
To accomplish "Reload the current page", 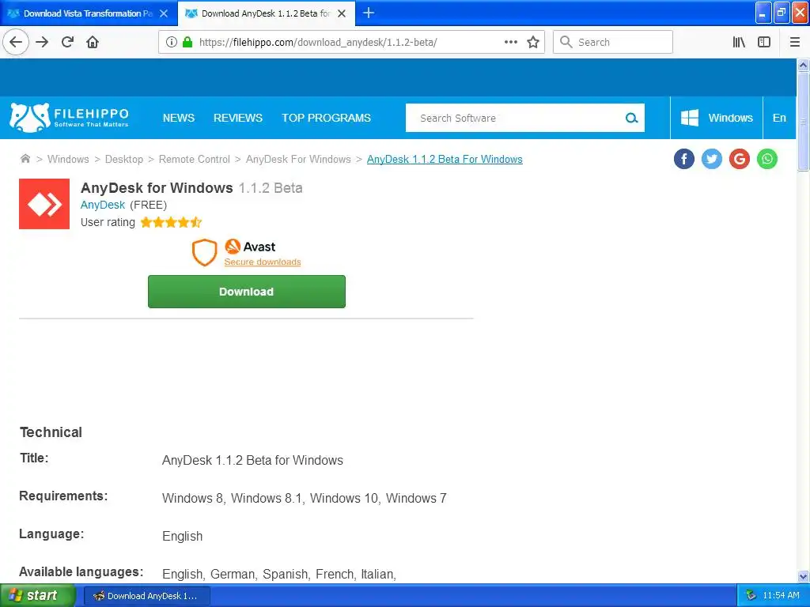I will (x=68, y=42).
